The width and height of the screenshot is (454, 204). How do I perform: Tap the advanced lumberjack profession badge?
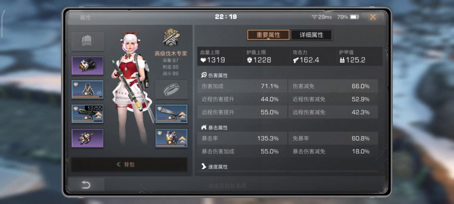point(171,37)
